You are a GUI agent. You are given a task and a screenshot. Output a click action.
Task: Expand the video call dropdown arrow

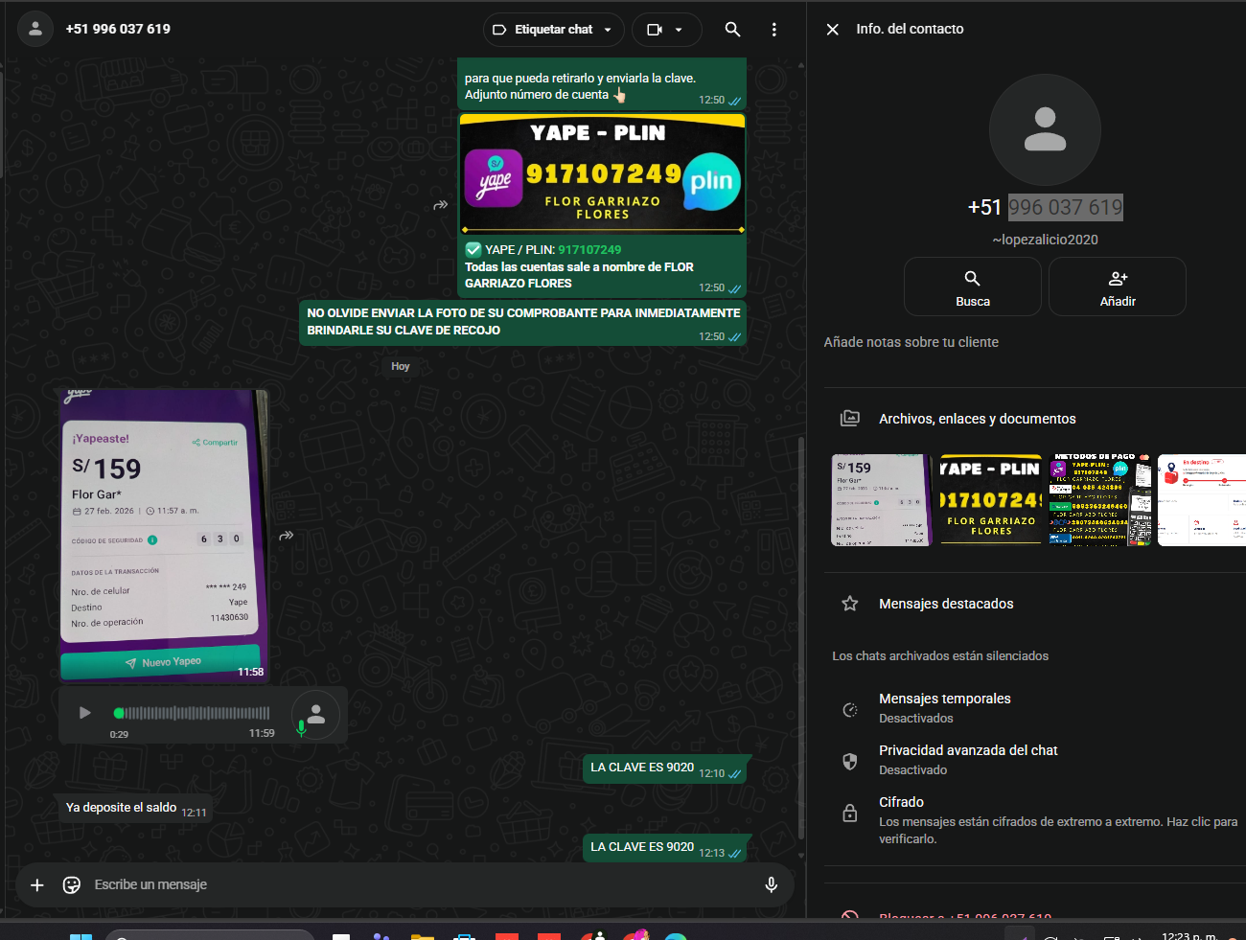[x=679, y=30]
